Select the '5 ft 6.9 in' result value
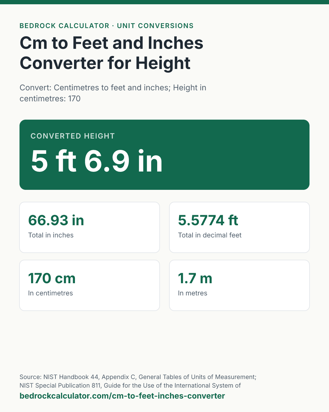Image resolution: width=329 pixels, height=412 pixels. click(x=97, y=161)
